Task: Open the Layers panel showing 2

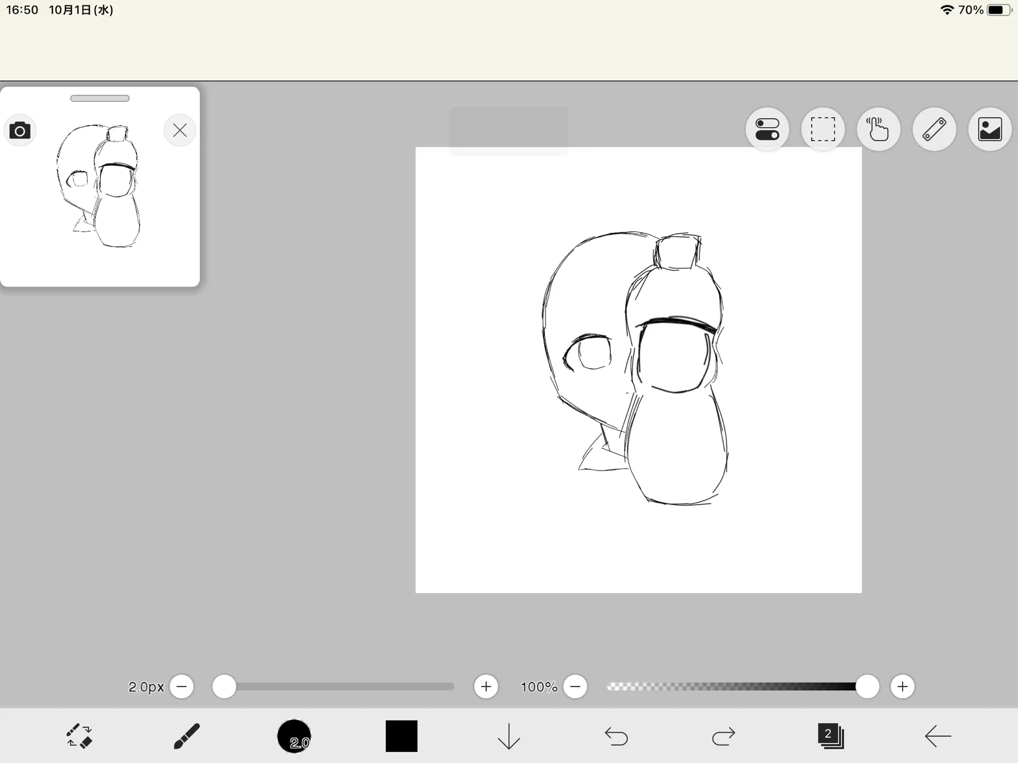Action: [831, 735]
